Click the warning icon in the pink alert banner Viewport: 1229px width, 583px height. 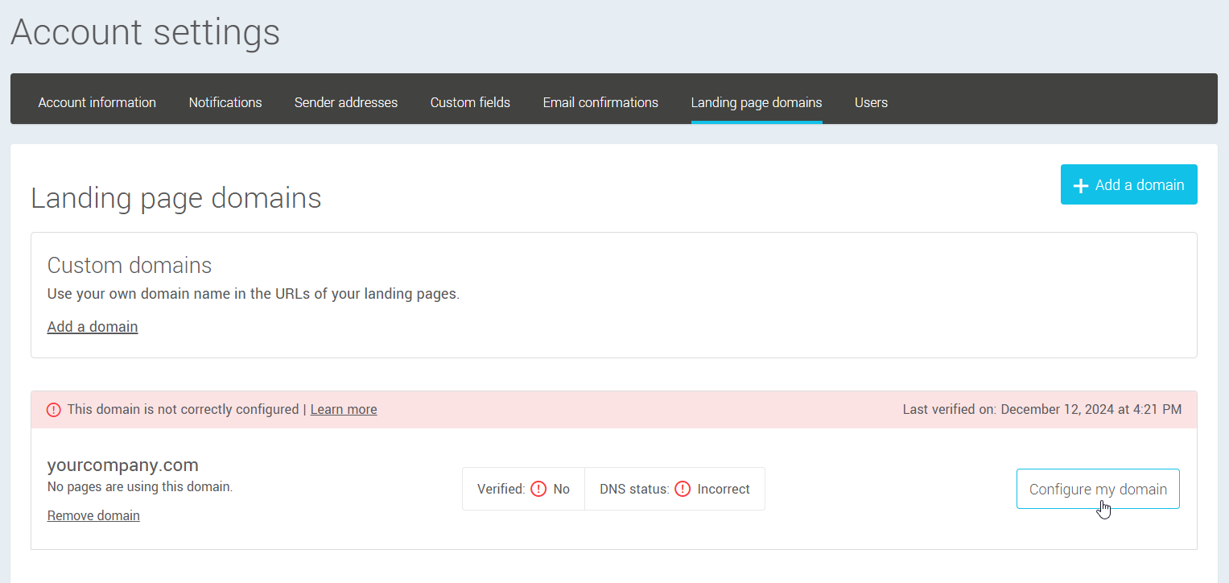click(53, 409)
